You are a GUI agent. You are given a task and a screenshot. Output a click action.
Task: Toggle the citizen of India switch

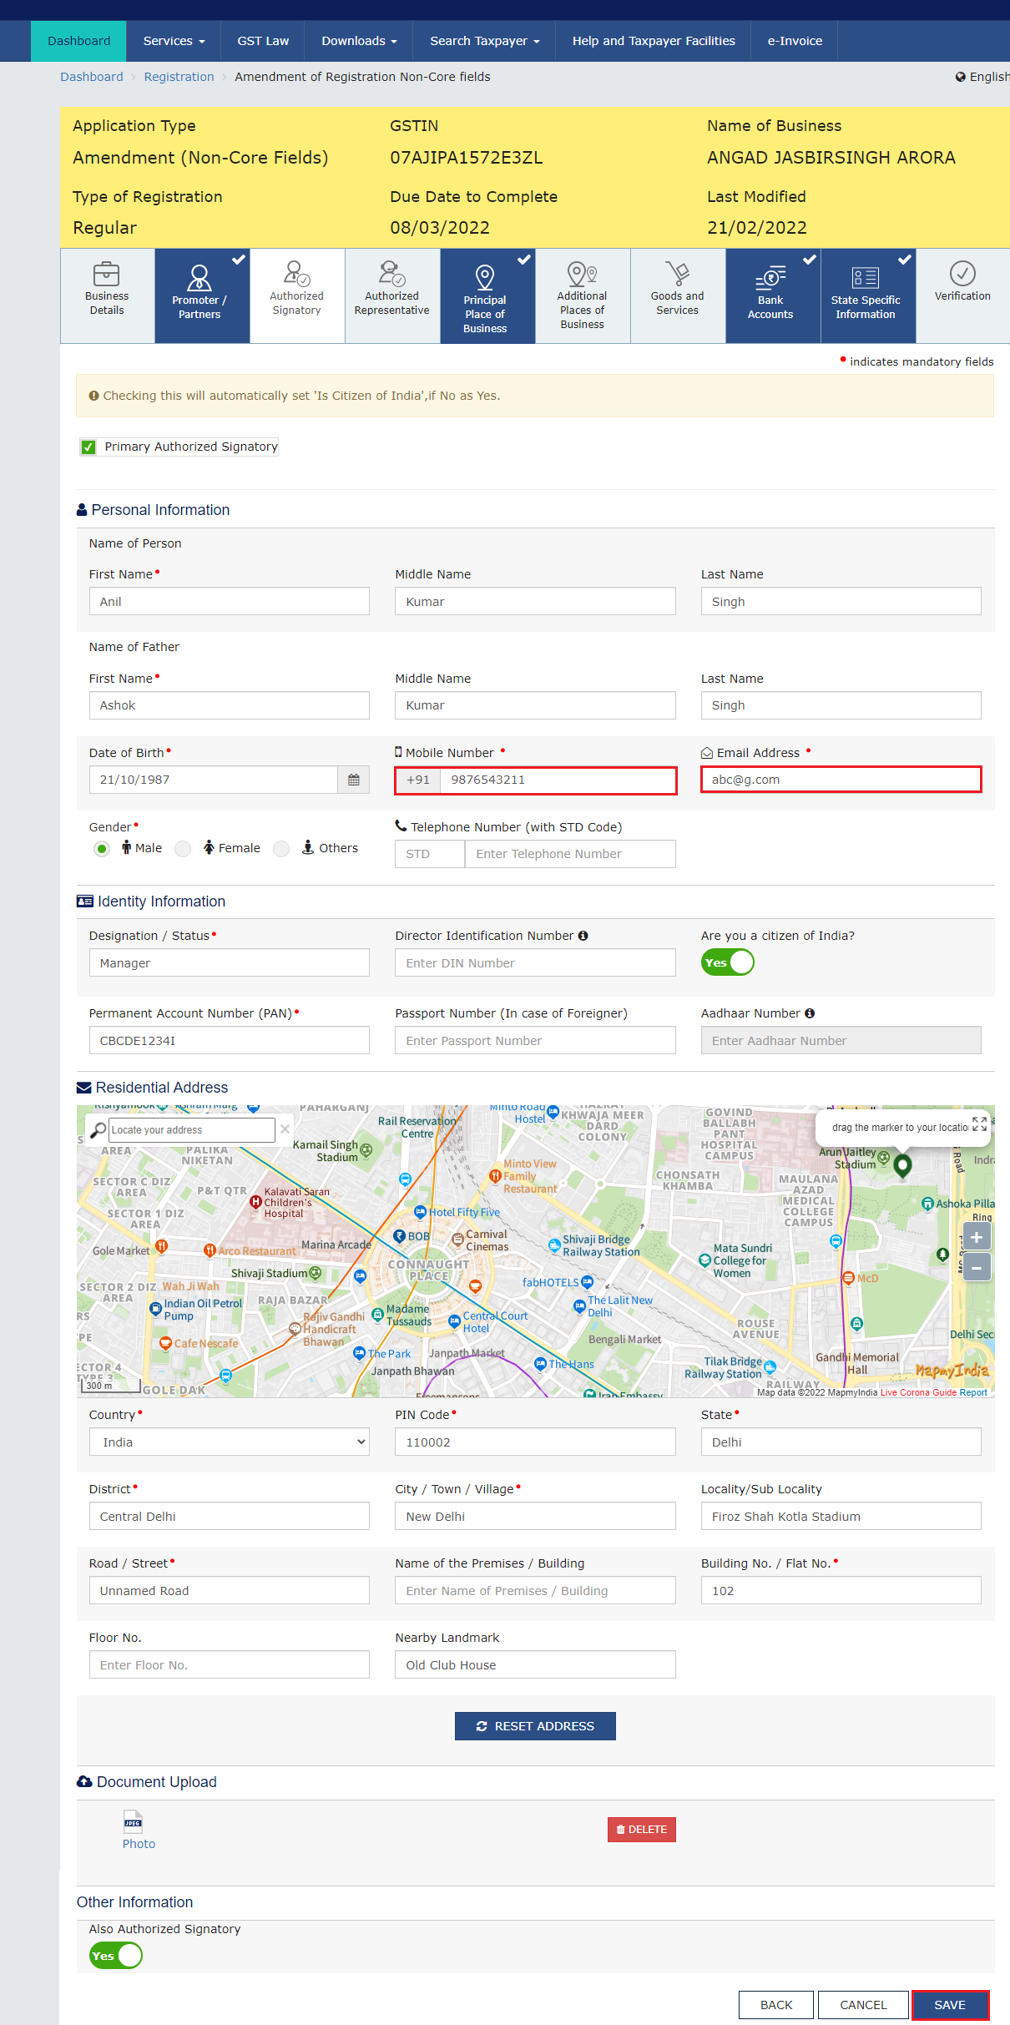pyautogui.click(x=727, y=962)
